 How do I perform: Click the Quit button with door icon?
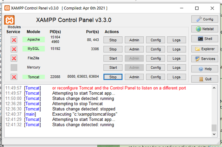click(x=205, y=79)
